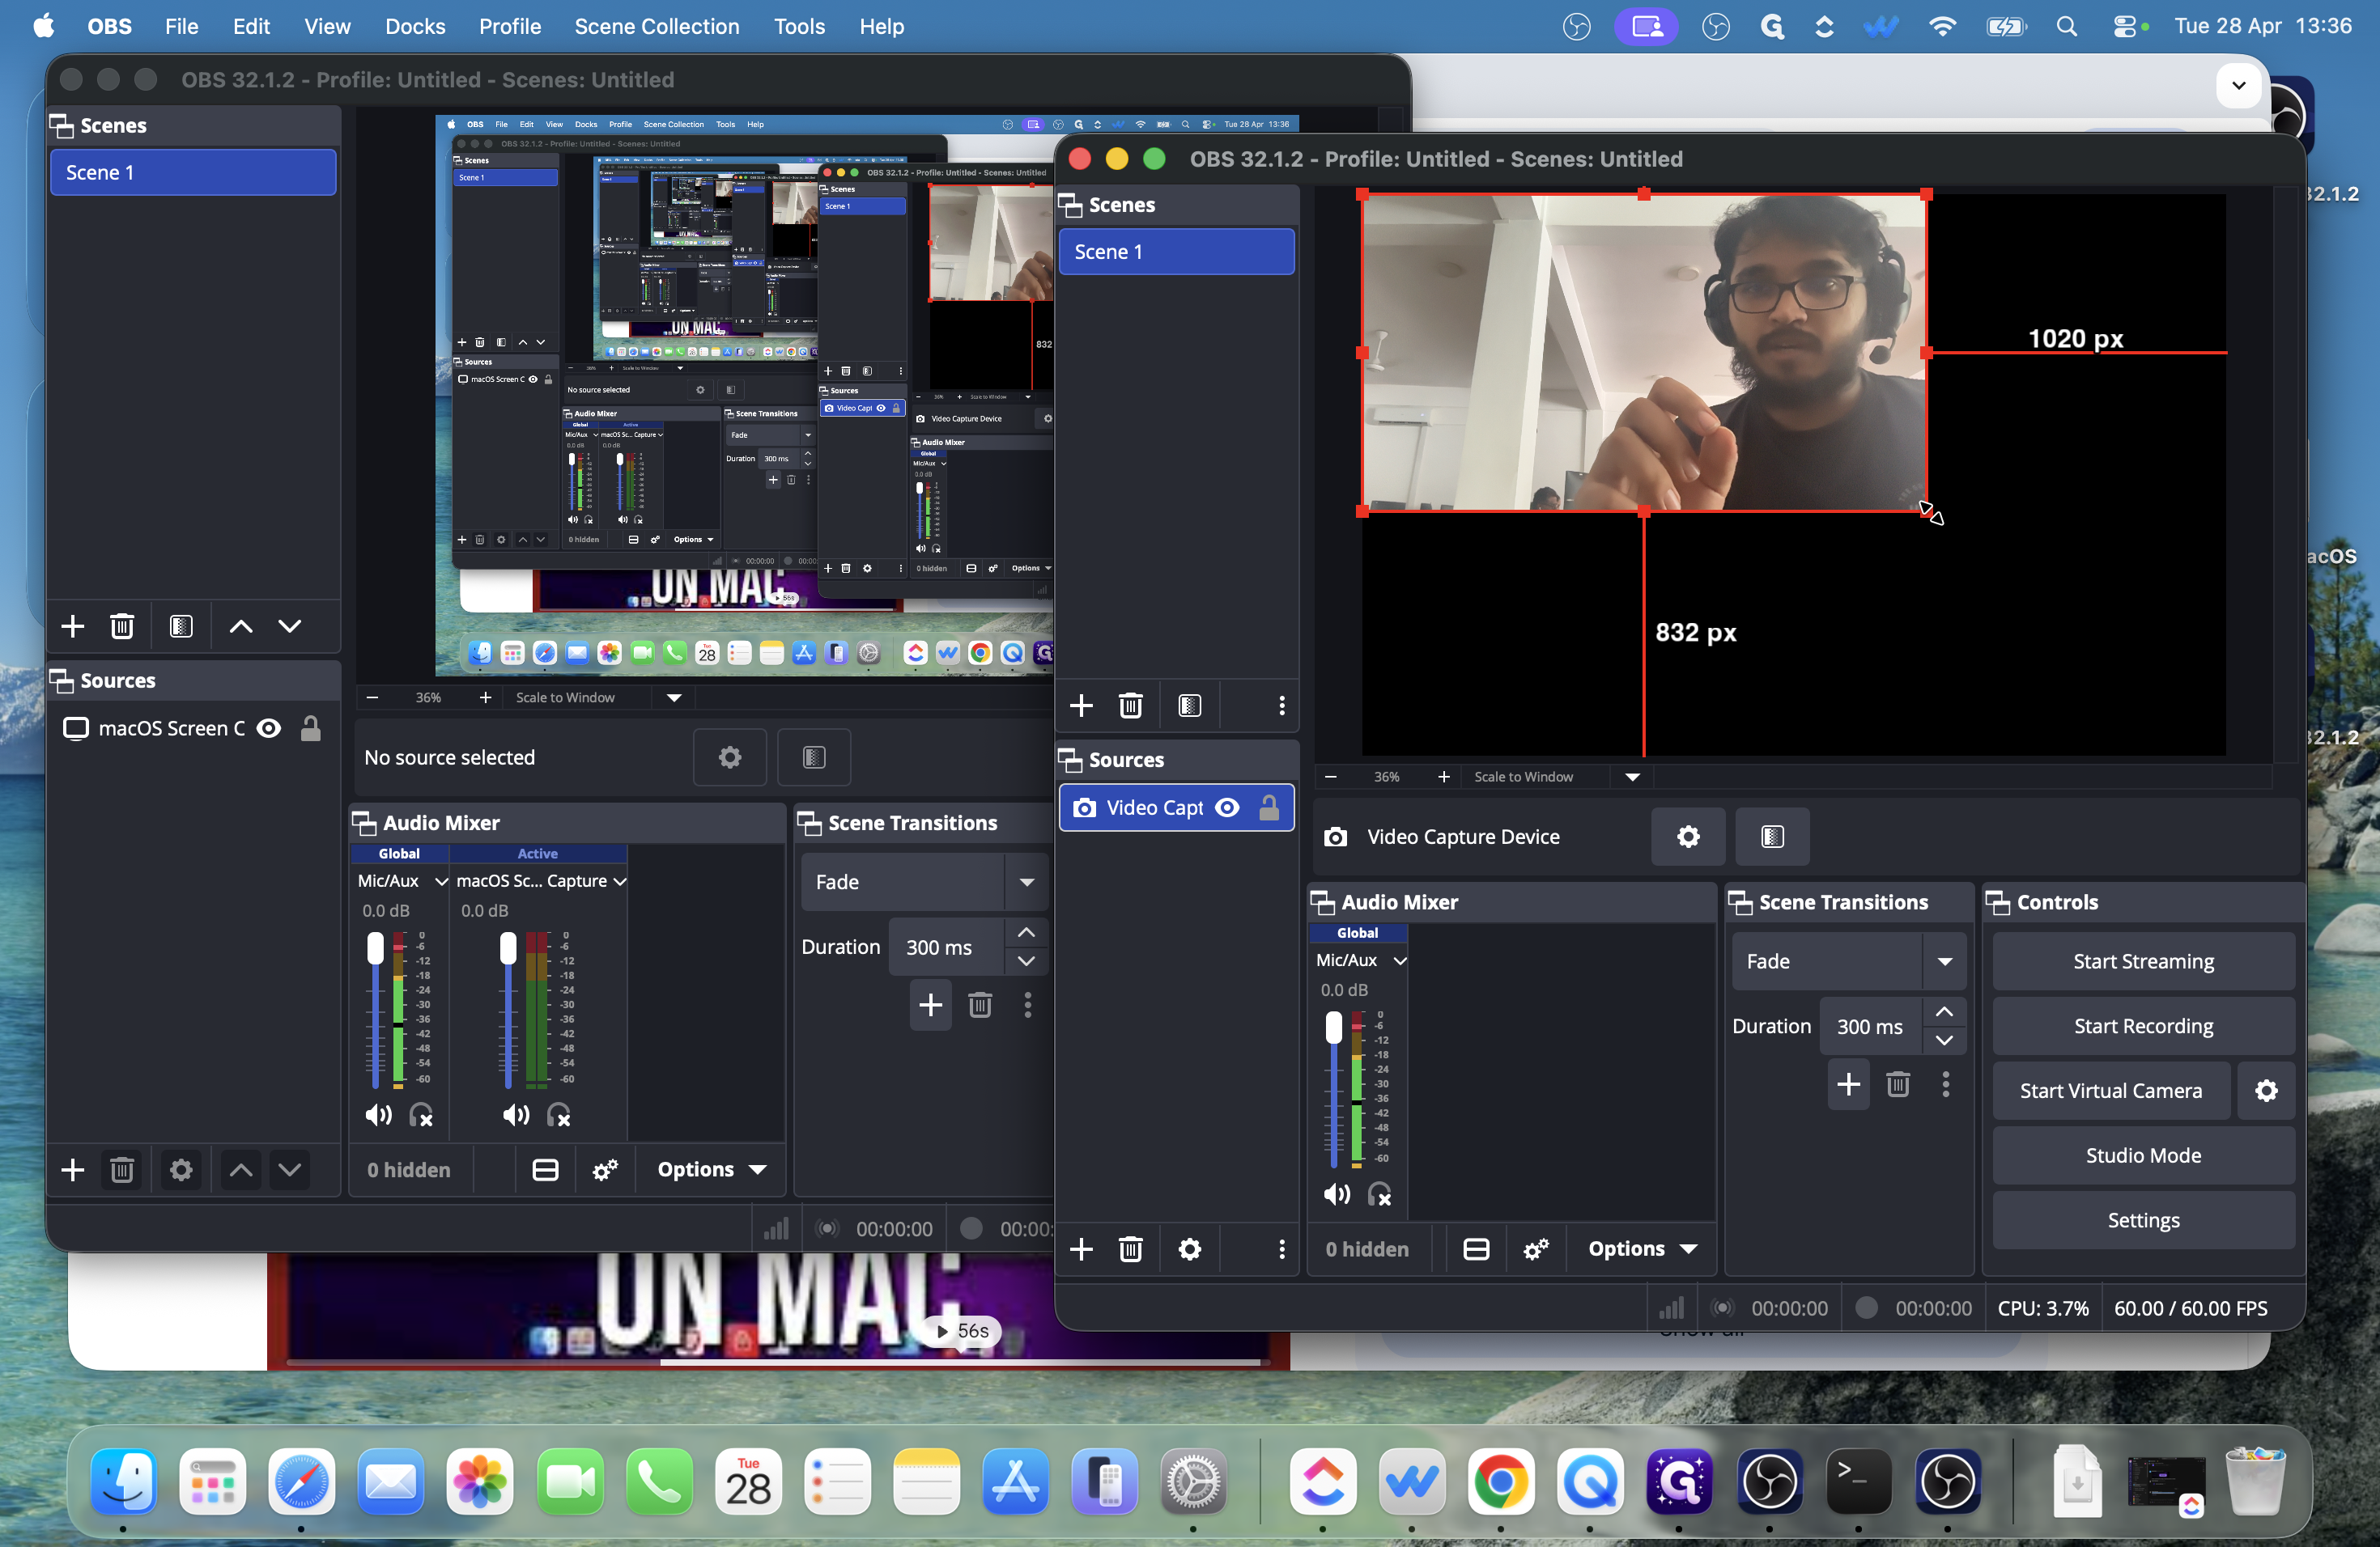The width and height of the screenshot is (2380, 1547).
Task: Open the Tools menu
Action: tap(799, 27)
